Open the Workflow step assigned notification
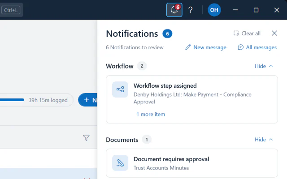The image size is (287, 179). tap(192, 99)
